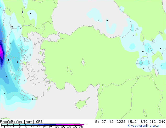
Task: Click the 0.5–1 mm legend color box
Action: pos(10,125)
